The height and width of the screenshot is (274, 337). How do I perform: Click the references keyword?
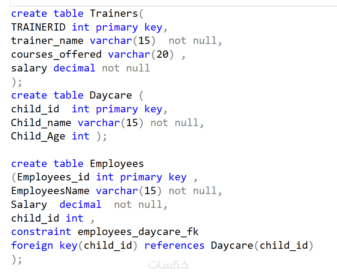174,245
